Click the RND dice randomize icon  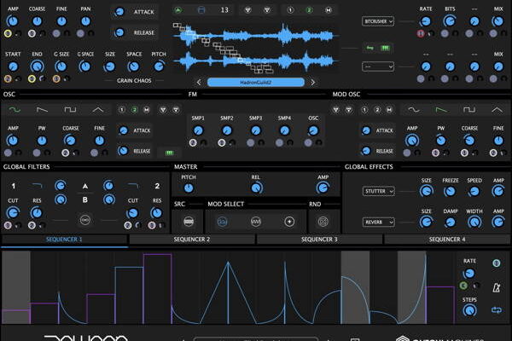click(323, 220)
